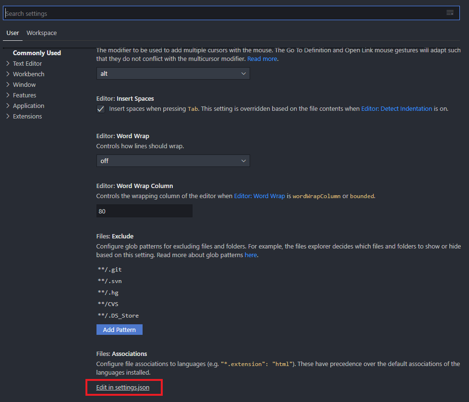
Task: Open the multi-cursor modifier 'alt' dropdown
Action: [x=173, y=73]
